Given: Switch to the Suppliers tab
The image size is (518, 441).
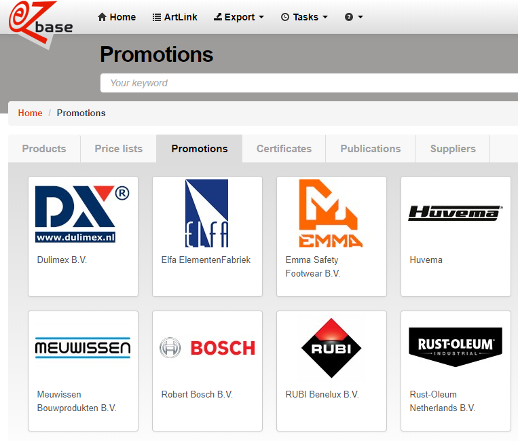Looking at the screenshot, I should tap(453, 149).
